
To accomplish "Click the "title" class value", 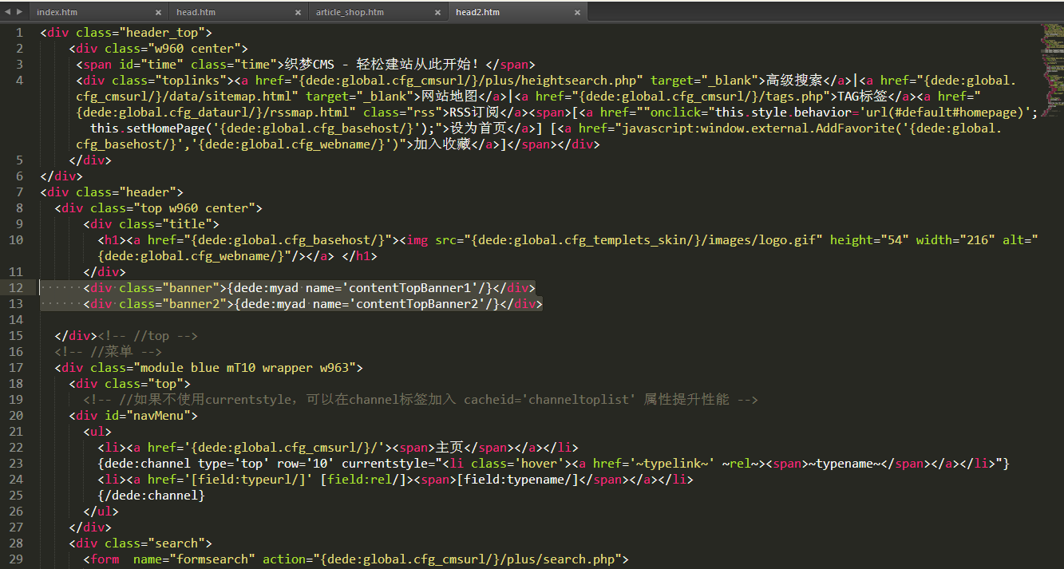I will pyautogui.click(x=186, y=224).
